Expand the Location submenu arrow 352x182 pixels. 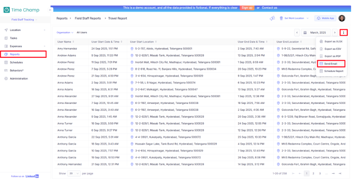coord(45,30)
